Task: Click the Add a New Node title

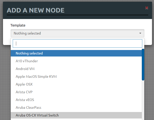Action: tap(36, 10)
